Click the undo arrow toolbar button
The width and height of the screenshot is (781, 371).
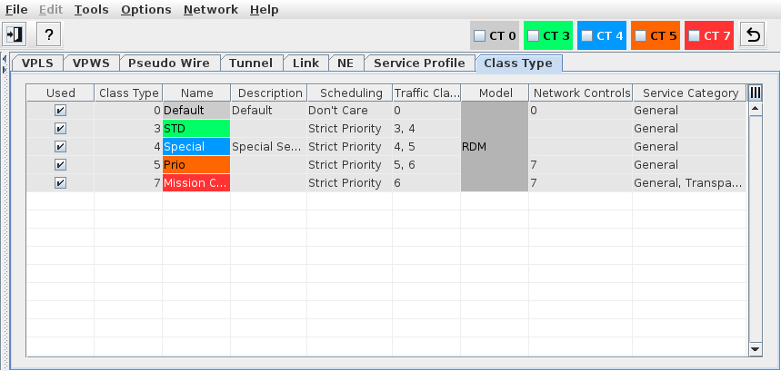coord(752,35)
